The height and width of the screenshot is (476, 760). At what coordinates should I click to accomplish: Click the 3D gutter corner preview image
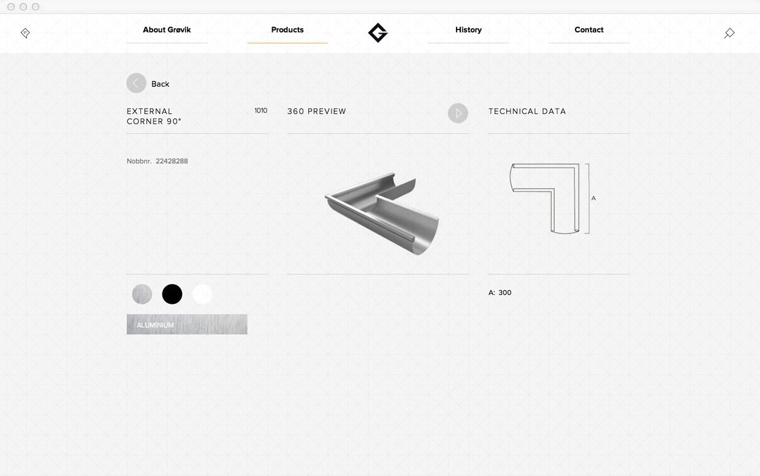coord(381,213)
